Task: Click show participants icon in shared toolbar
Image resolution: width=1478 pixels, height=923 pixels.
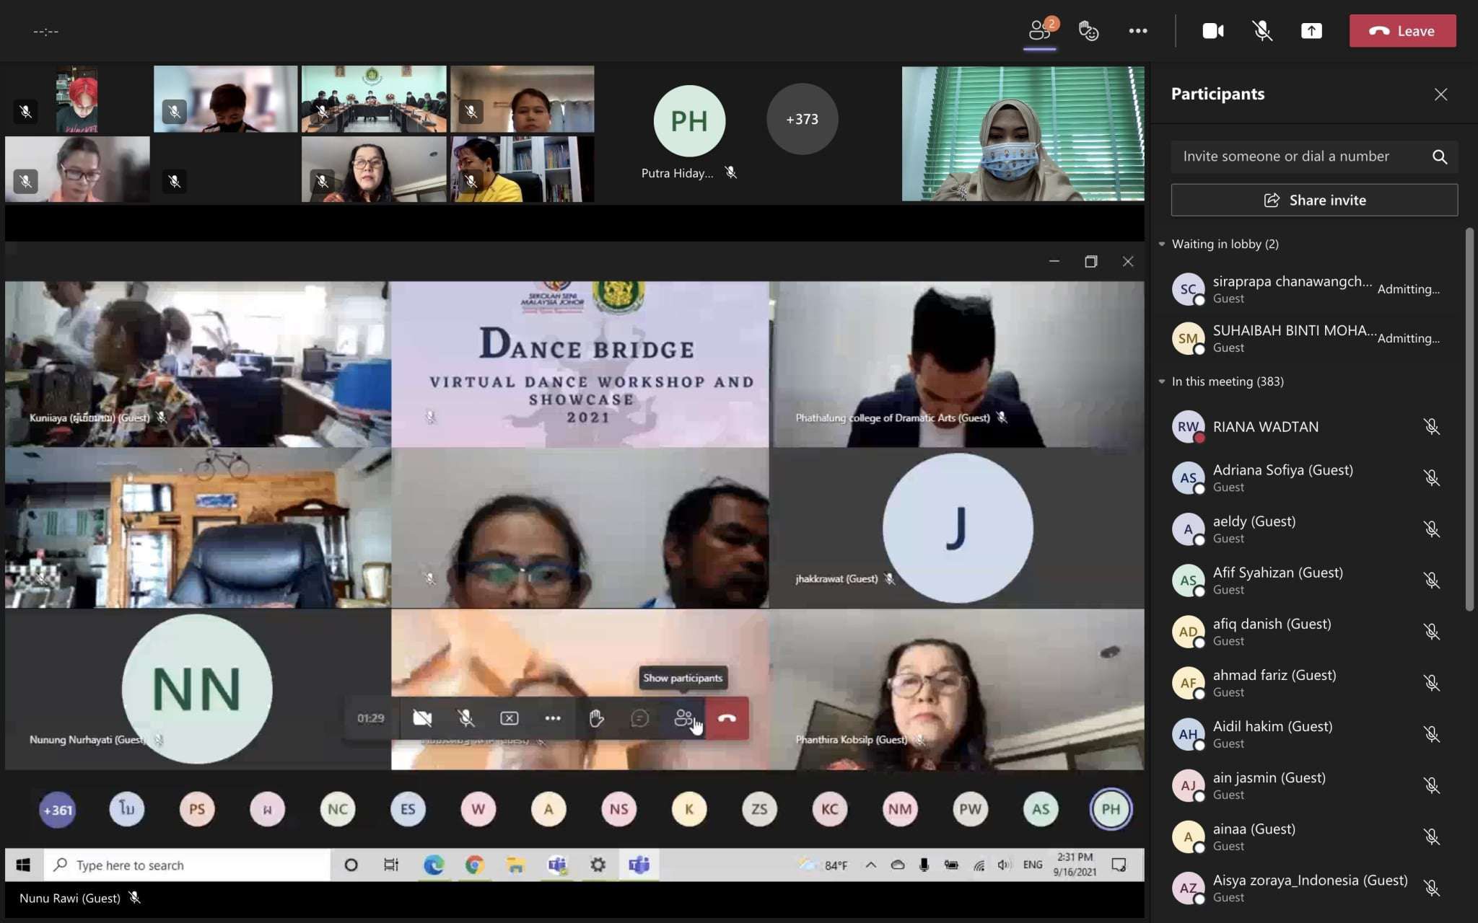Action: point(683,718)
